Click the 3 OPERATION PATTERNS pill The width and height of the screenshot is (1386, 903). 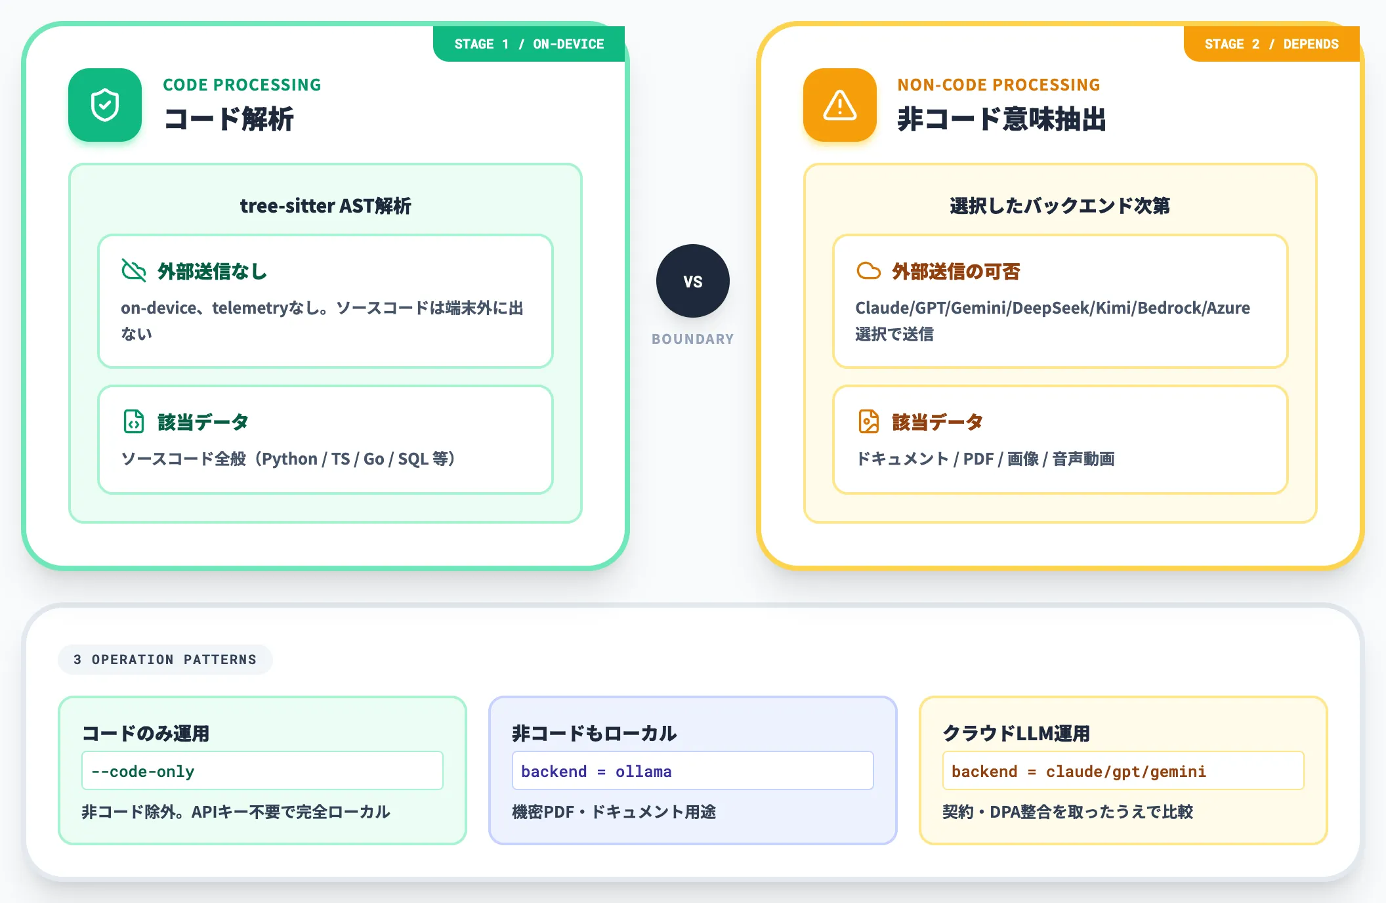click(165, 660)
